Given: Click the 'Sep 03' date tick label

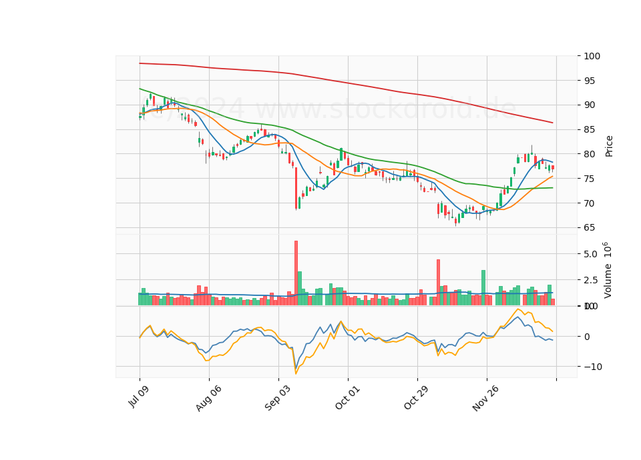Looking at the screenshot, I should click(278, 397).
